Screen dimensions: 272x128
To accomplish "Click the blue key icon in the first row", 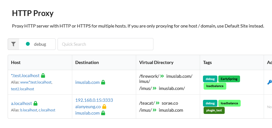I will tap(269, 82).
